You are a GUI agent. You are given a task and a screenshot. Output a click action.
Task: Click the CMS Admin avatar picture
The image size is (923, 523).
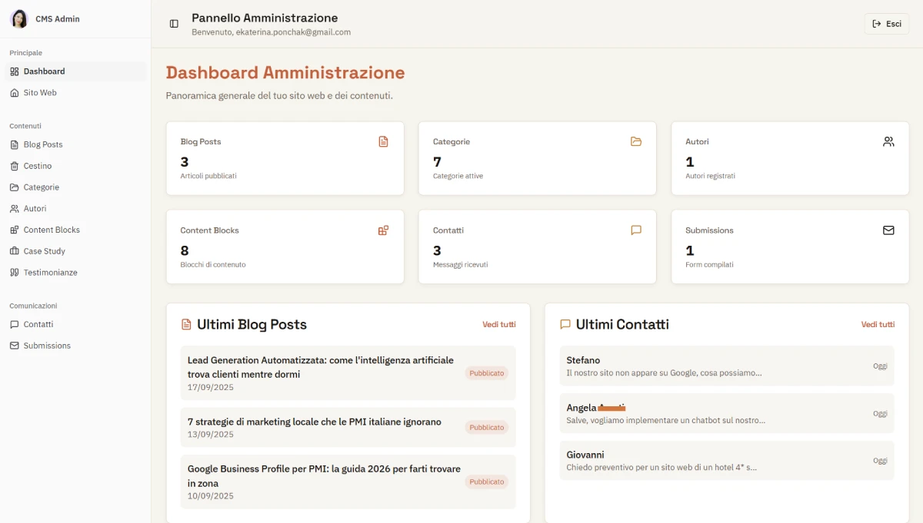(19, 18)
